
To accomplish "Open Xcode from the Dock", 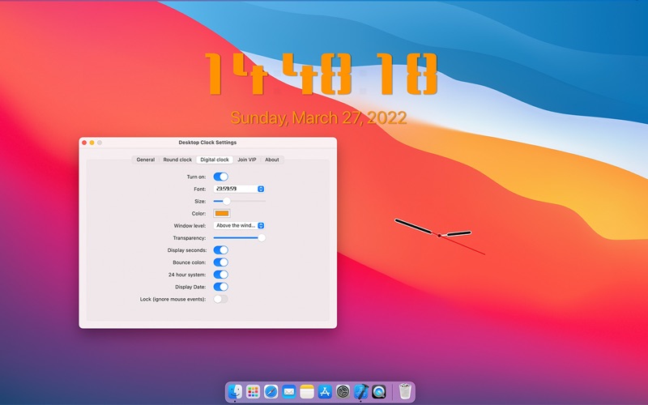I will coord(360,391).
